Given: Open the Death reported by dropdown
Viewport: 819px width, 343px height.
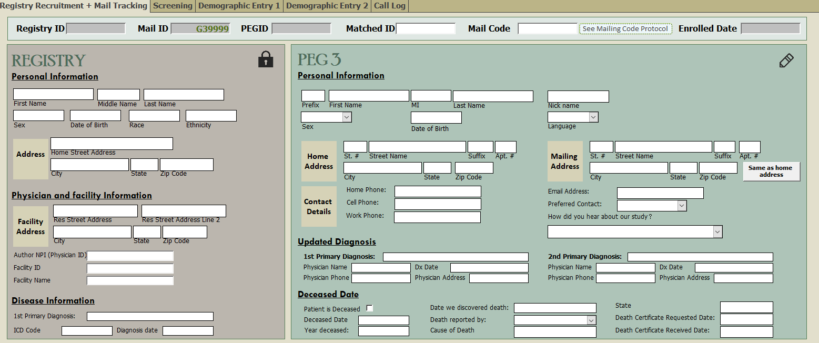Looking at the screenshot, I should pyautogui.click(x=591, y=320).
